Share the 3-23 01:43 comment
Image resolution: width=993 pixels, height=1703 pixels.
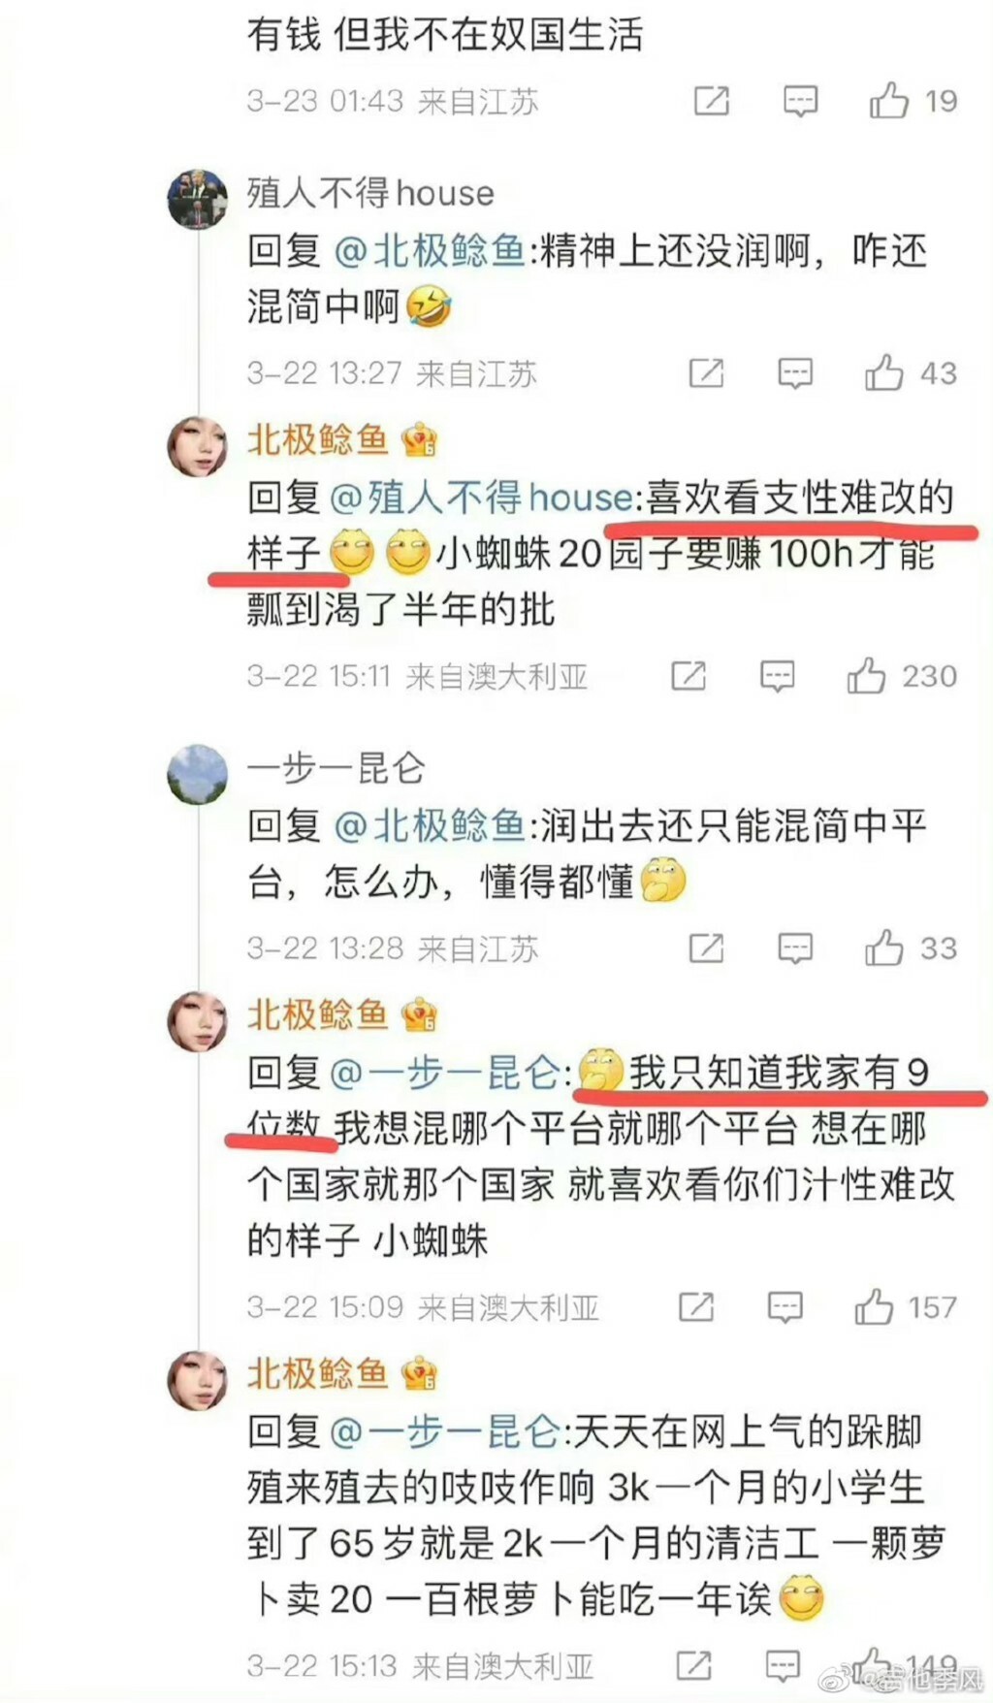[711, 100]
